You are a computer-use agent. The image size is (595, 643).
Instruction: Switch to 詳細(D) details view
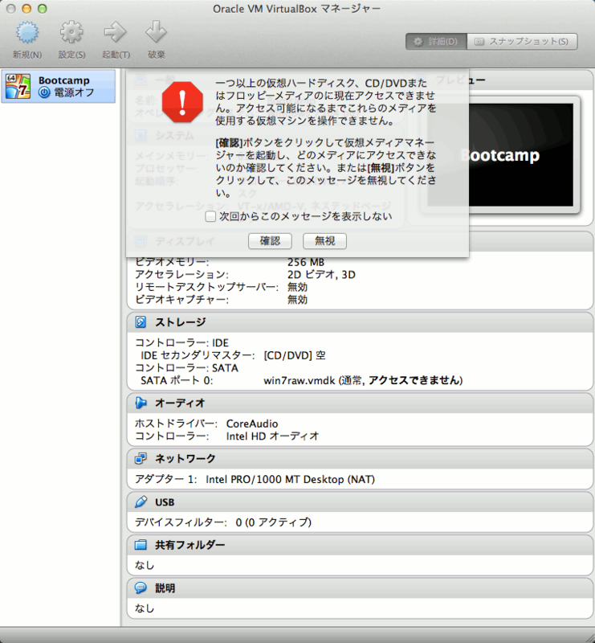(436, 42)
